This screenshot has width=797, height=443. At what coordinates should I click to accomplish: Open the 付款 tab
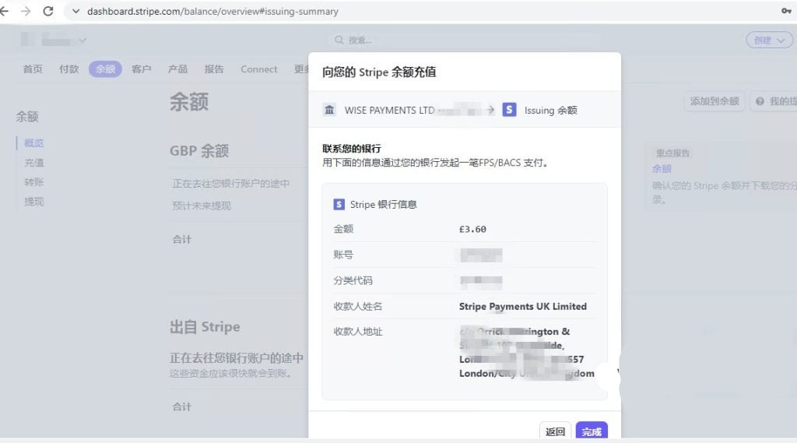point(69,69)
